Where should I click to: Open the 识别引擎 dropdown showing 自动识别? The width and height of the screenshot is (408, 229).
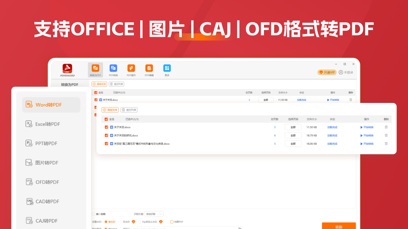[154, 214]
